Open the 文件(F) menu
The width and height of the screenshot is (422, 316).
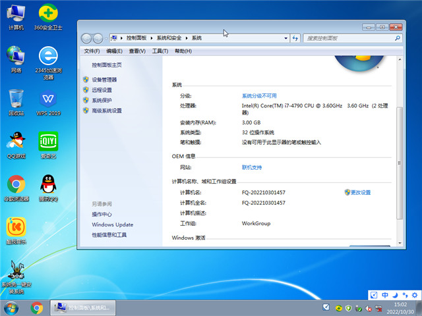(92, 51)
